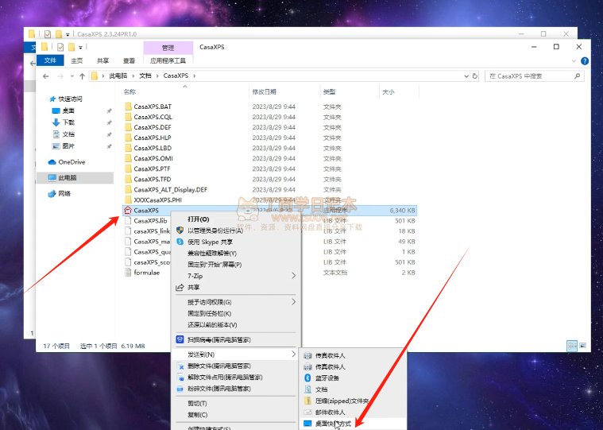The image size is (603, 430).
Task: Select the CasaXPS_ALT_Display.DEF folder name
Action: point(170,190)
